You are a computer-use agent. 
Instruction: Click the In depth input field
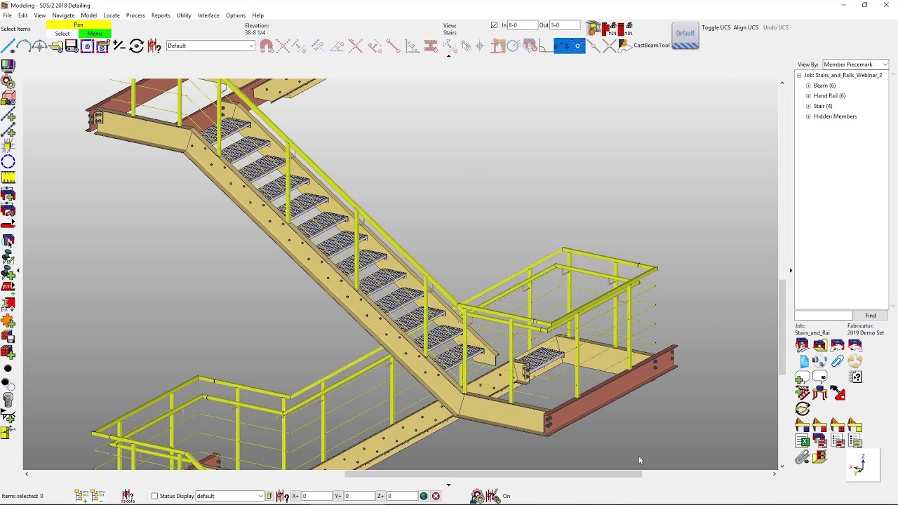click(523, 25)
